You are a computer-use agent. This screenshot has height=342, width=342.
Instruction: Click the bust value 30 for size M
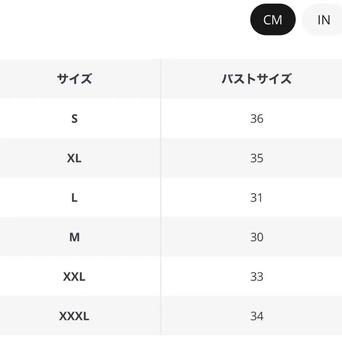pyautogui.click(x=256, y=237)
